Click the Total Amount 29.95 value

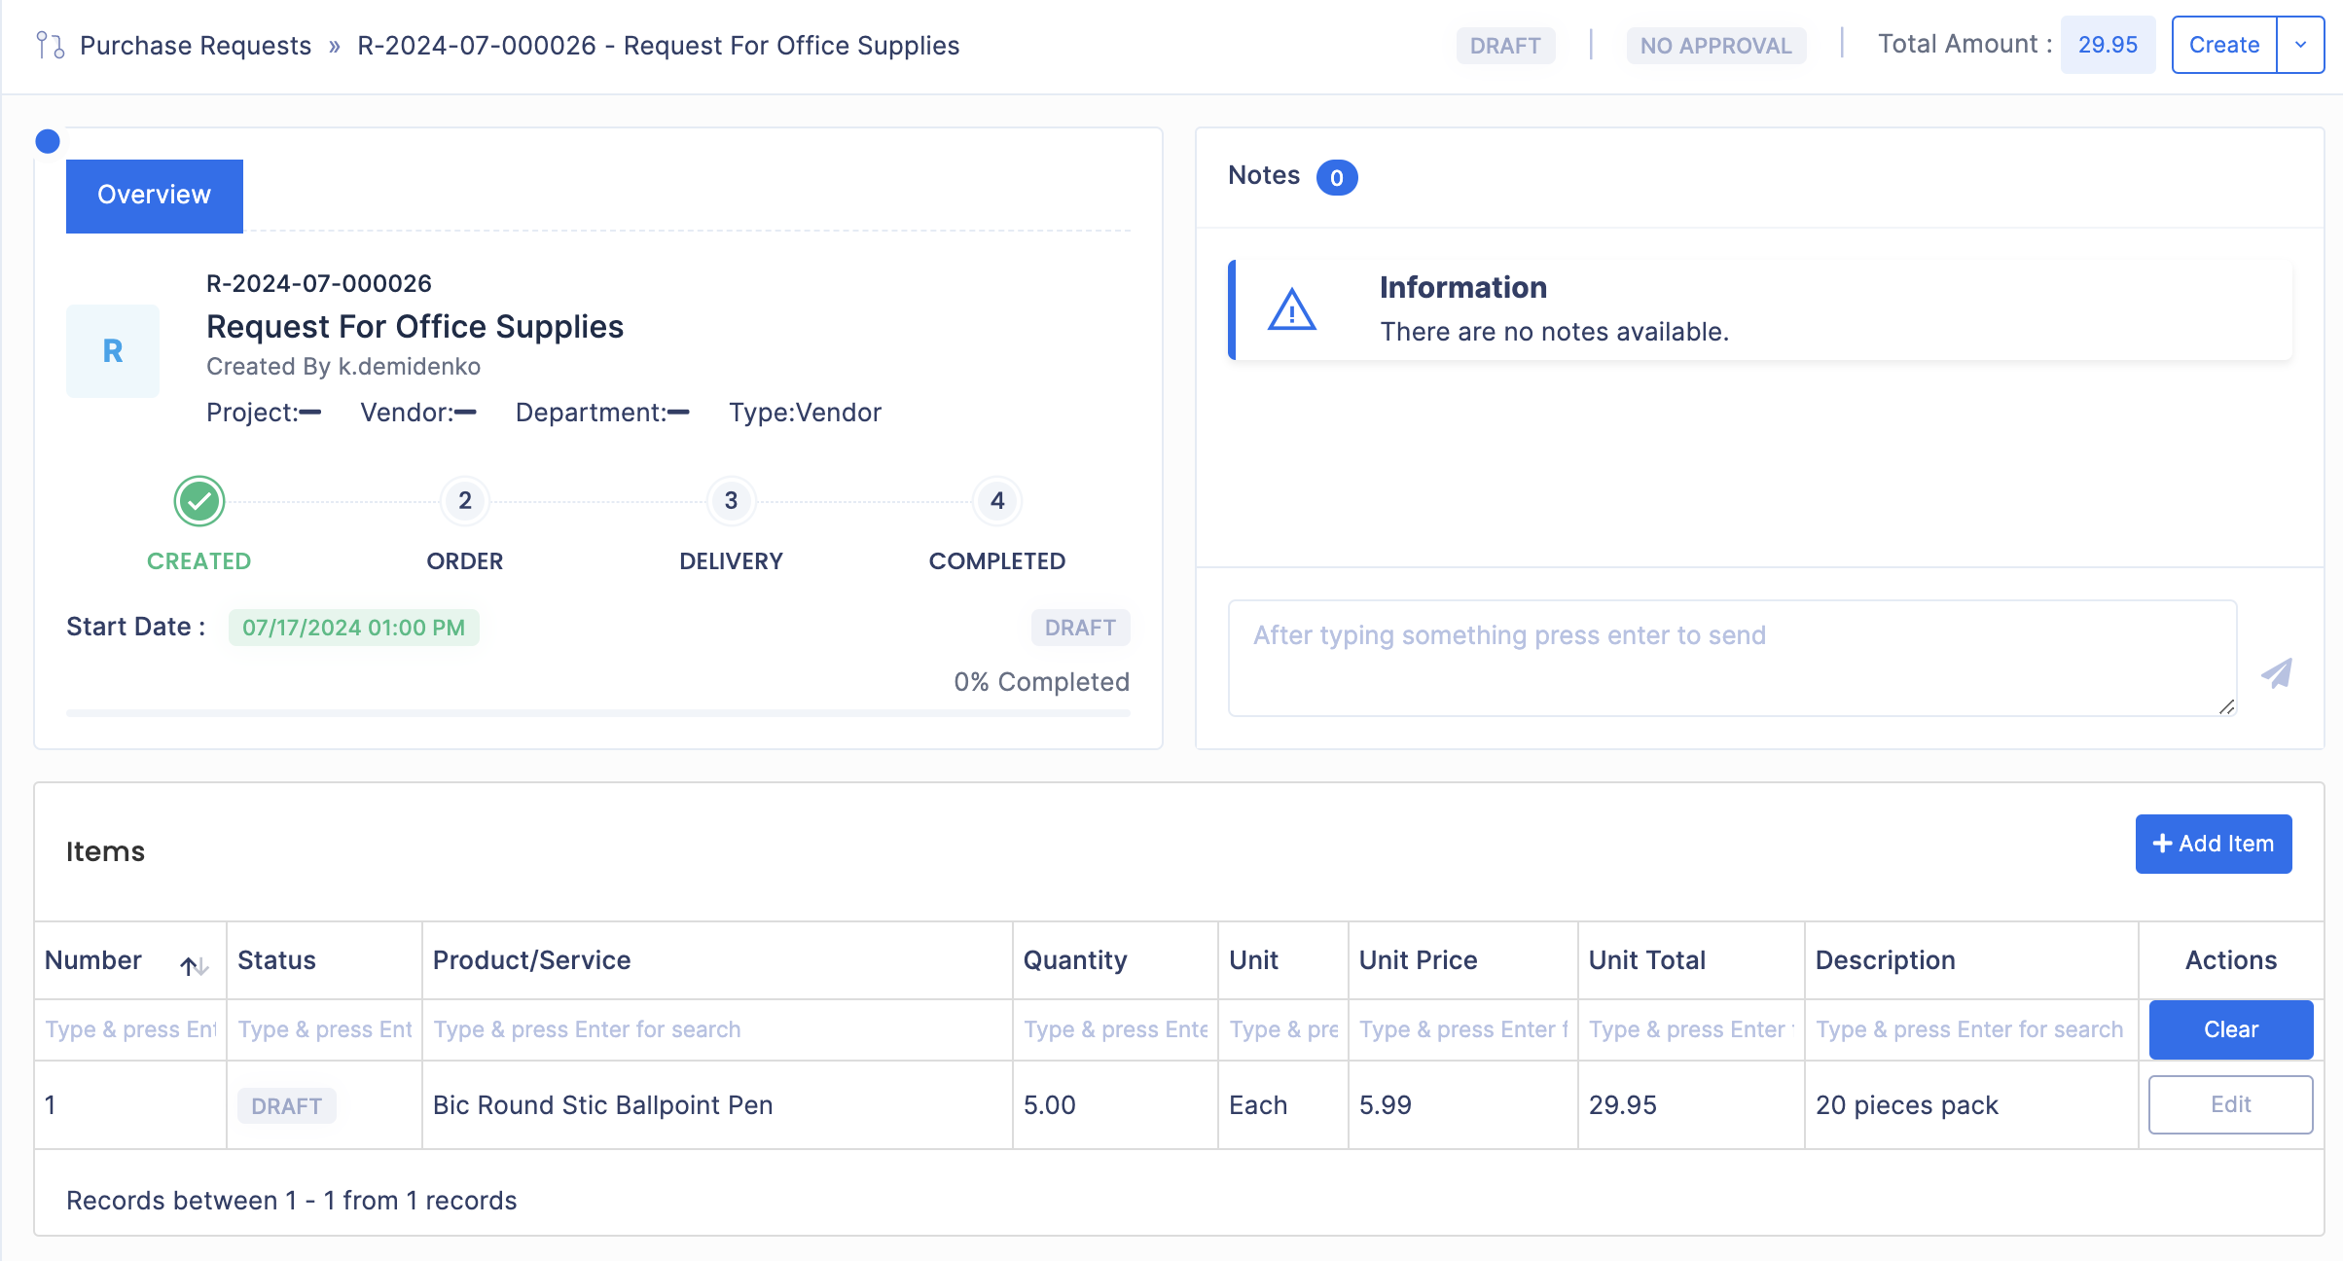point(2109,45)
